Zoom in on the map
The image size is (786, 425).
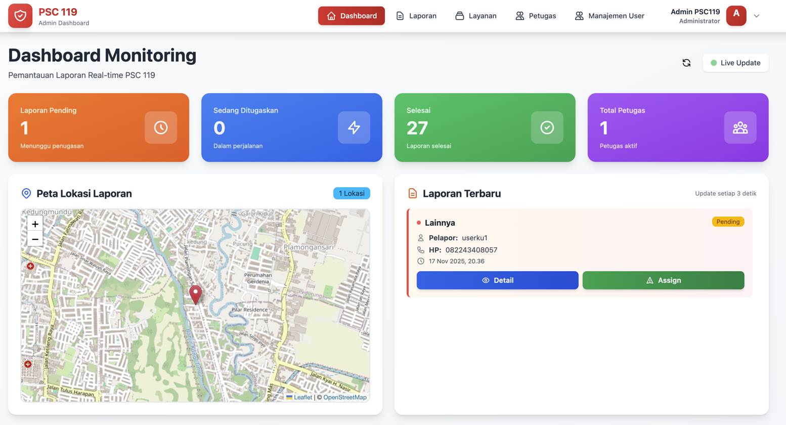(35, 224)
